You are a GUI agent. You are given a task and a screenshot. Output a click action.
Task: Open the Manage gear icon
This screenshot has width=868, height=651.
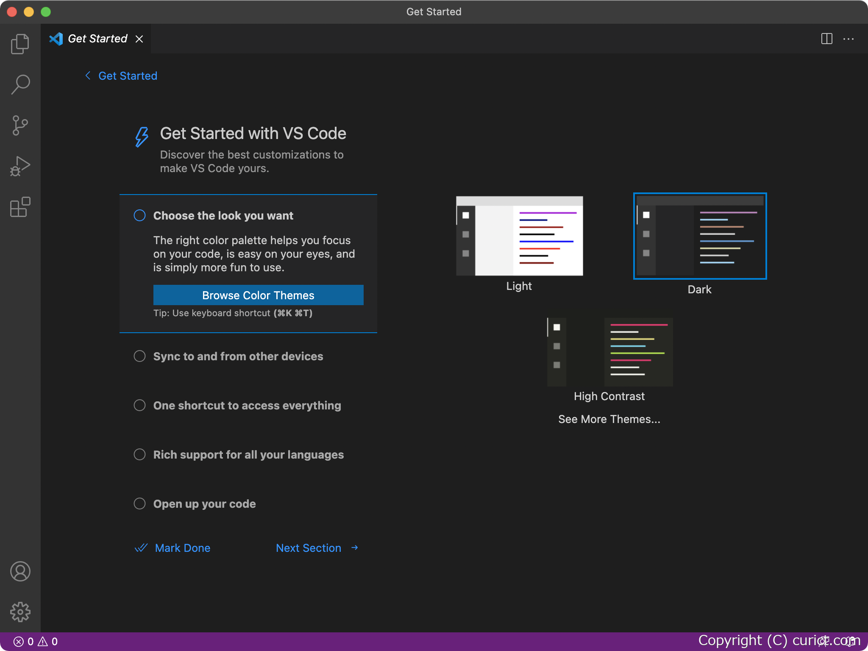click(20, 612)
